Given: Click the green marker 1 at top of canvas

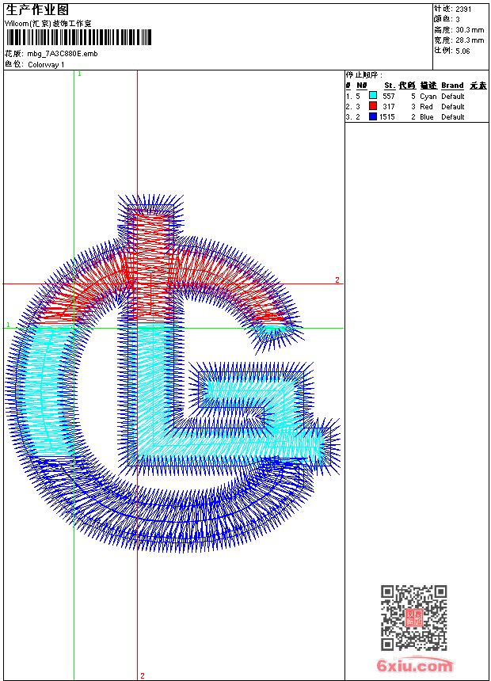Looking at the screenshot, I should pos(79,74).
